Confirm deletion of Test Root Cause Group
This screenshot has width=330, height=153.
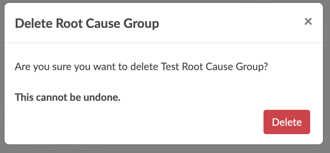[287, 122]
